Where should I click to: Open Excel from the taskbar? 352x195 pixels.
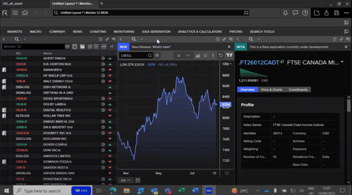[181, 191]
